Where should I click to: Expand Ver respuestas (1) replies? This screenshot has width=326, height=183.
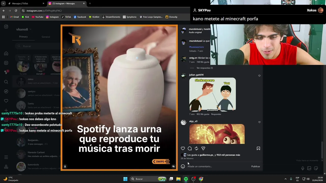(x=205, y=68)
